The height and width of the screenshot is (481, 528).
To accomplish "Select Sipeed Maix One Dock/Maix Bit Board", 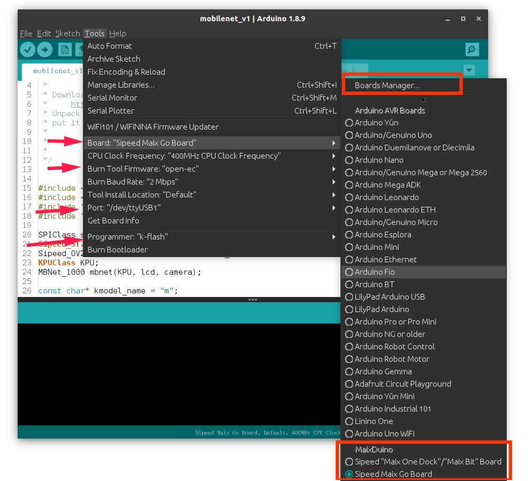I will pyautogui.click(x=424, y=462).
